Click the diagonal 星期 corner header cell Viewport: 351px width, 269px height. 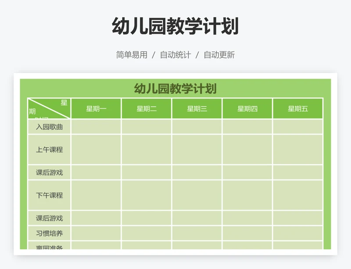click(49, 109)
